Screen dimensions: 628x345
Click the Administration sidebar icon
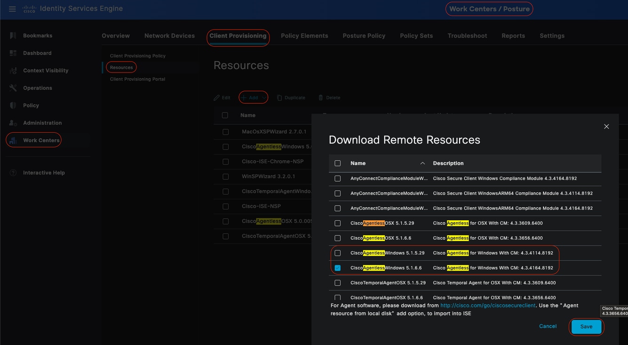13,123
